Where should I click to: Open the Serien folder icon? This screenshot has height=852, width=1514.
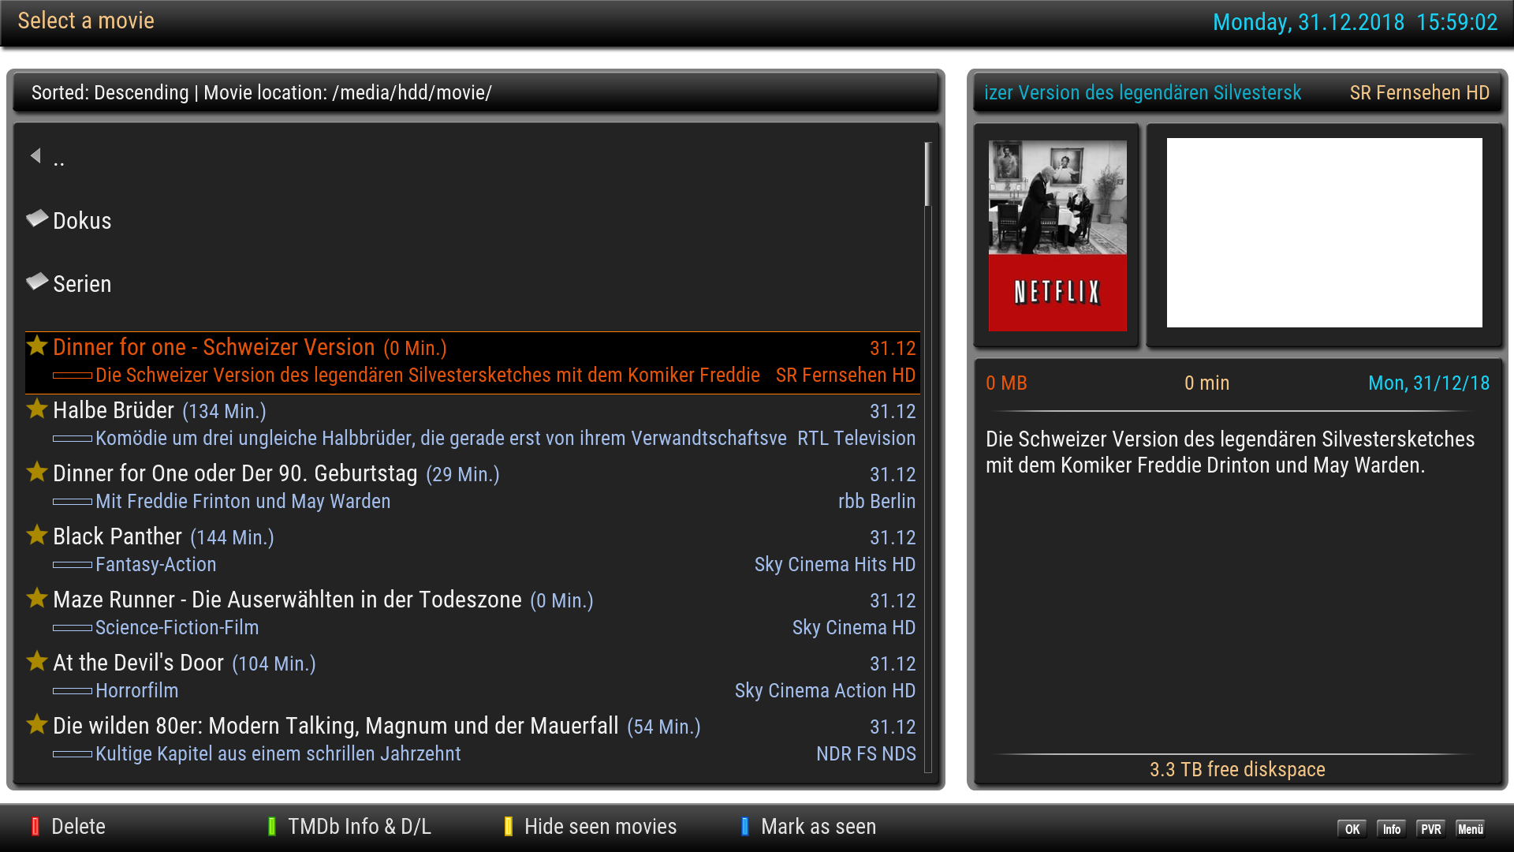pos(37,282)
